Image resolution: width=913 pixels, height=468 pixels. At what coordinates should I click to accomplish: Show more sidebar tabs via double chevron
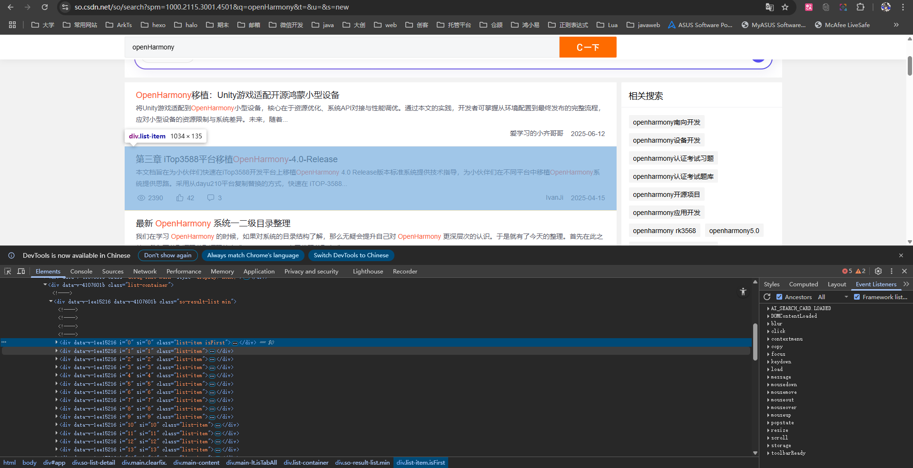pyautogui.click(x=906, y=284)
